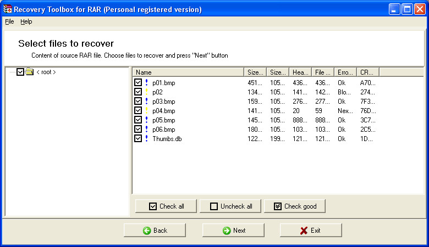The height and width of the screenshot is (247, 429).
Task: Click the root folder icon in the tree
Action: tap(29, 71)
